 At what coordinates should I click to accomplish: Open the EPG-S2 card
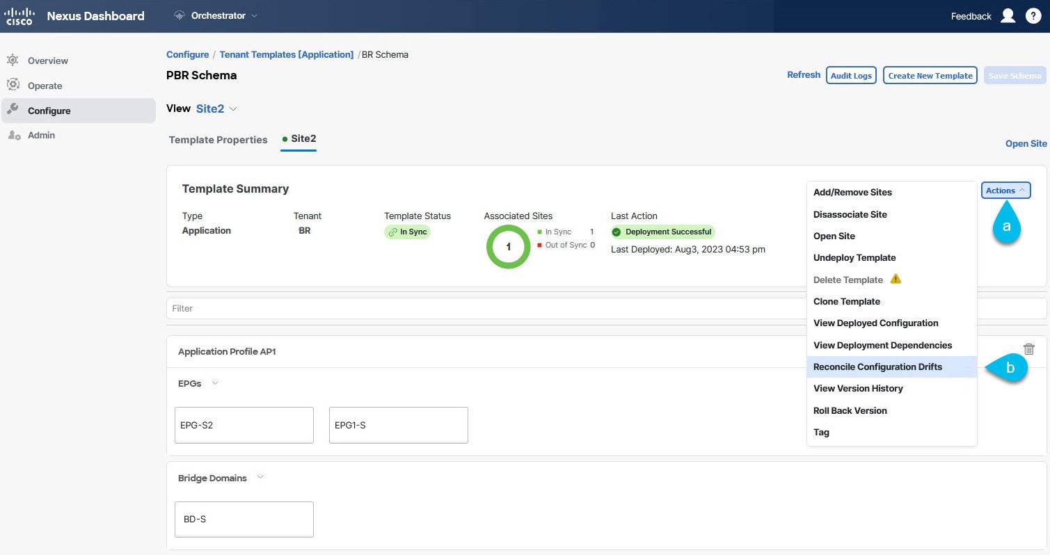click(244, 425)
